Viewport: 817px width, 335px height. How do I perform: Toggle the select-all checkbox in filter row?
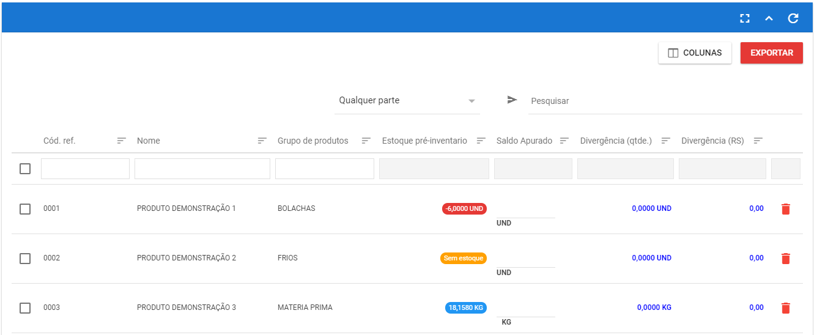tap(25, 169)
